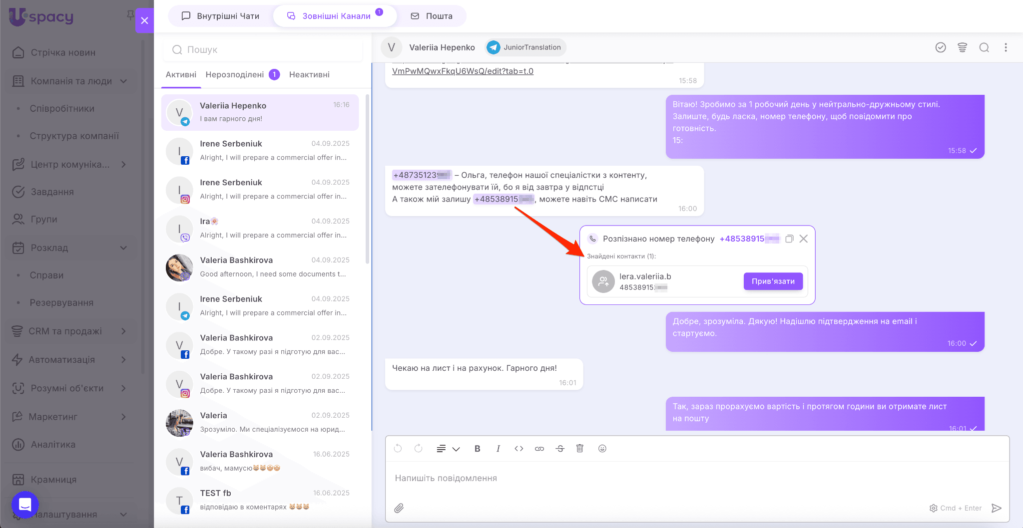Open Структура компанії in the sidebar

tap(74, 136)
